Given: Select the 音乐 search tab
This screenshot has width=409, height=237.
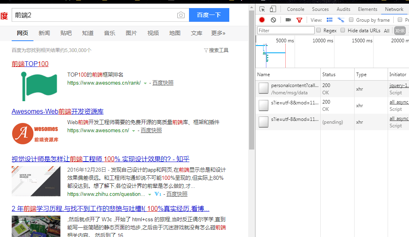Looking at the screenshot, I should click(x=110, y=33).
